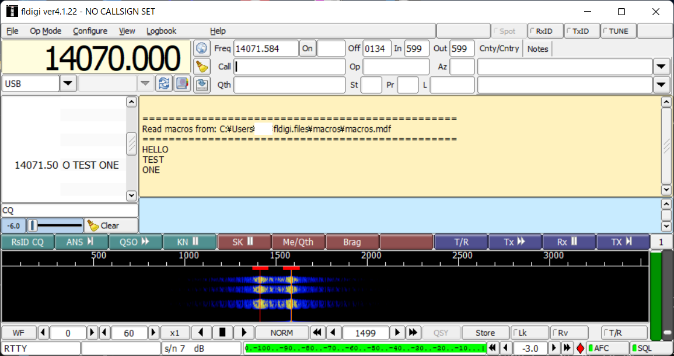This screenshot has height=356, width=674.
Task: Save the QSO with the save-log icon
Action: [x=201, y=85]
